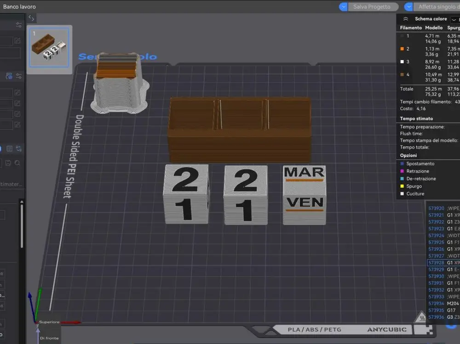Open the second sliders settings icon in the left panel
This screenshot has width=460, height=344.
tap(19, 76)
